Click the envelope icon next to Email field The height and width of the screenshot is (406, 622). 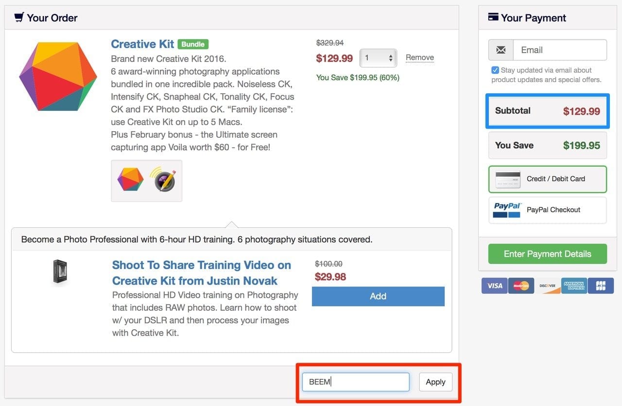[501, 50]
